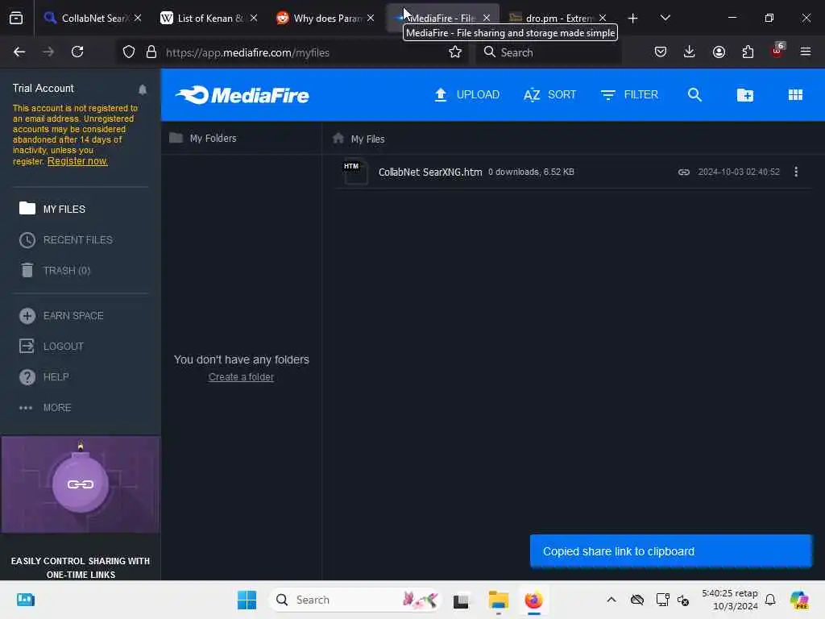Image resolution: width=825 pixels, height=619 pixels.
Task: Expand the MORE sidebar option
Action: click(x=45, y=408)
